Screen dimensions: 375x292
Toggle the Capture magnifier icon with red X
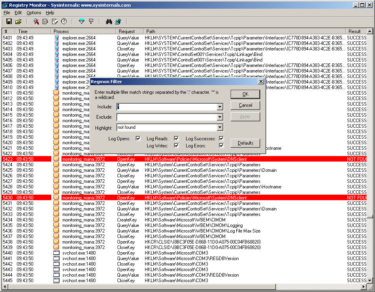(x=36, y=22)
